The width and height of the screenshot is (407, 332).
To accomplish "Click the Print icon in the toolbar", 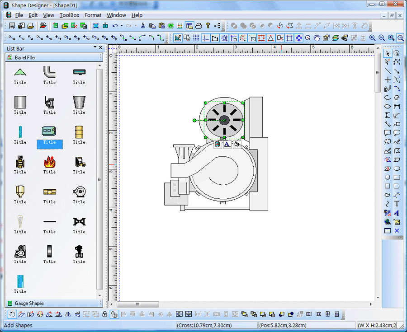I will pyautogui.click(x=198, y=26).
